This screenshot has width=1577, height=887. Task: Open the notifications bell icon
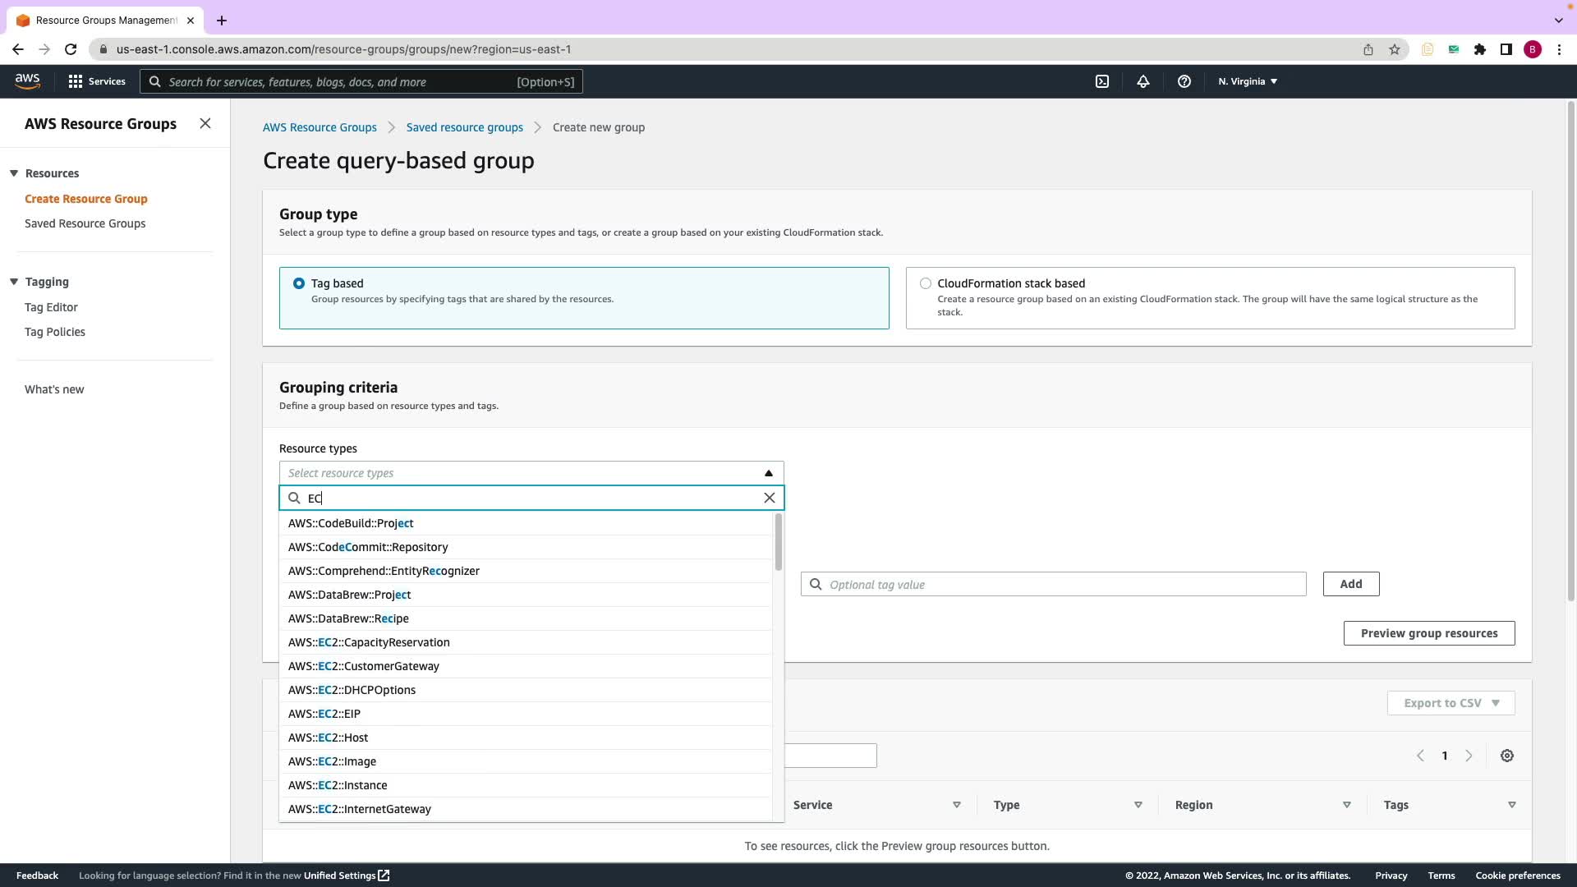(x=1143, y=81)
